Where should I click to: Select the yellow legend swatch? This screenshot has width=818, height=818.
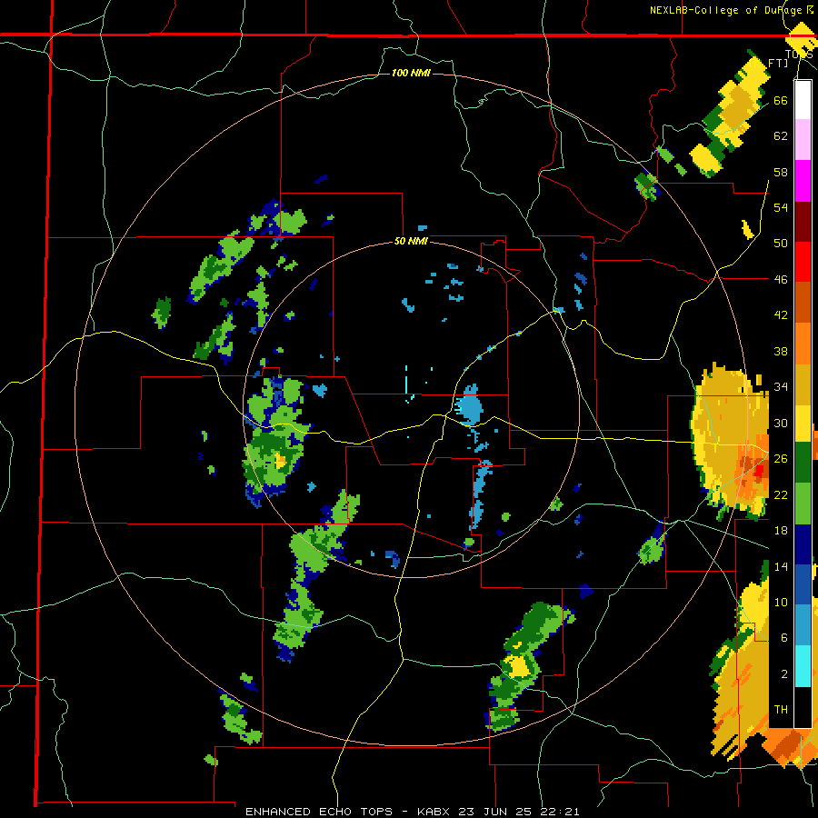(x=803, y=424)
